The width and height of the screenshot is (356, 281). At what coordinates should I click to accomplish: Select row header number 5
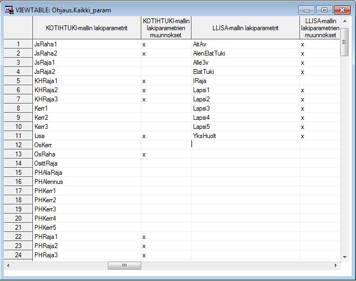(18, 80)
